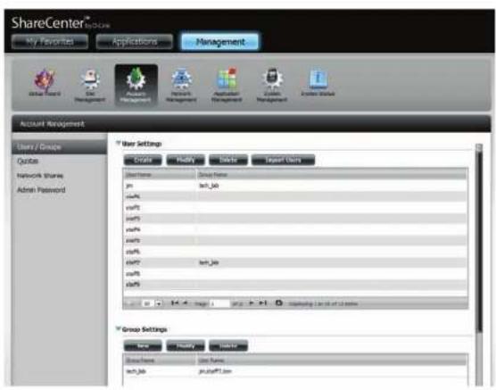Select the user row 'staff2'
Image resolution: width=496 pixels, height=390 pixels.
295,208
